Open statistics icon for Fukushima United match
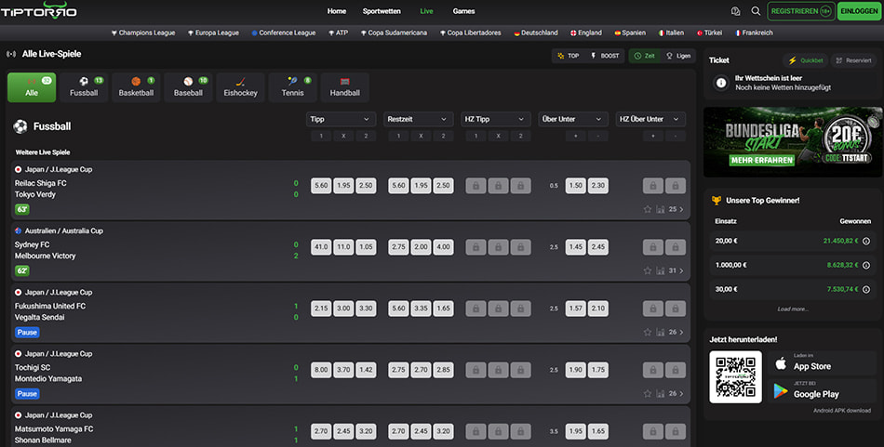Viewport: 884px width, 447px height. click(660, 332)
